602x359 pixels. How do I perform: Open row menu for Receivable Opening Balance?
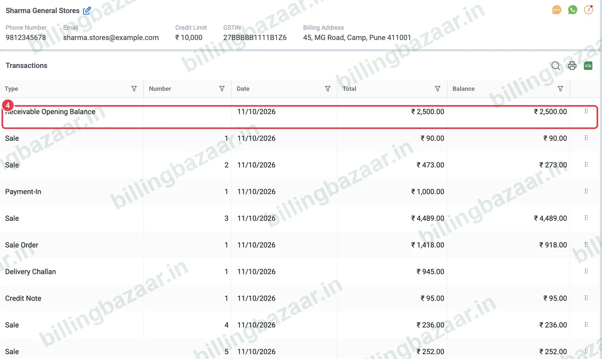click(x=586, y=112)
